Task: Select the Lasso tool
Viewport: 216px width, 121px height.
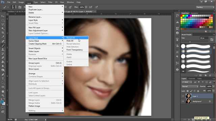Action: click(3, 25)
